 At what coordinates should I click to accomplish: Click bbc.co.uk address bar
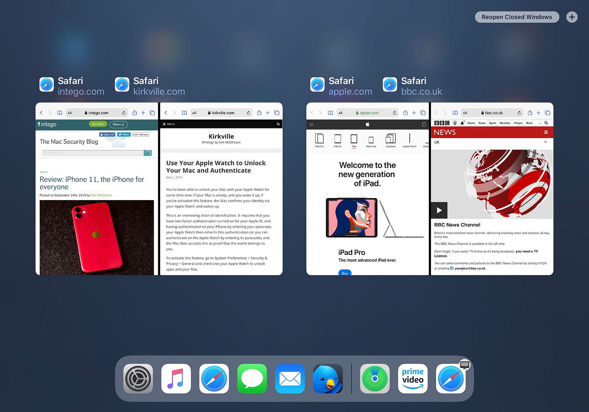point(492,113)
